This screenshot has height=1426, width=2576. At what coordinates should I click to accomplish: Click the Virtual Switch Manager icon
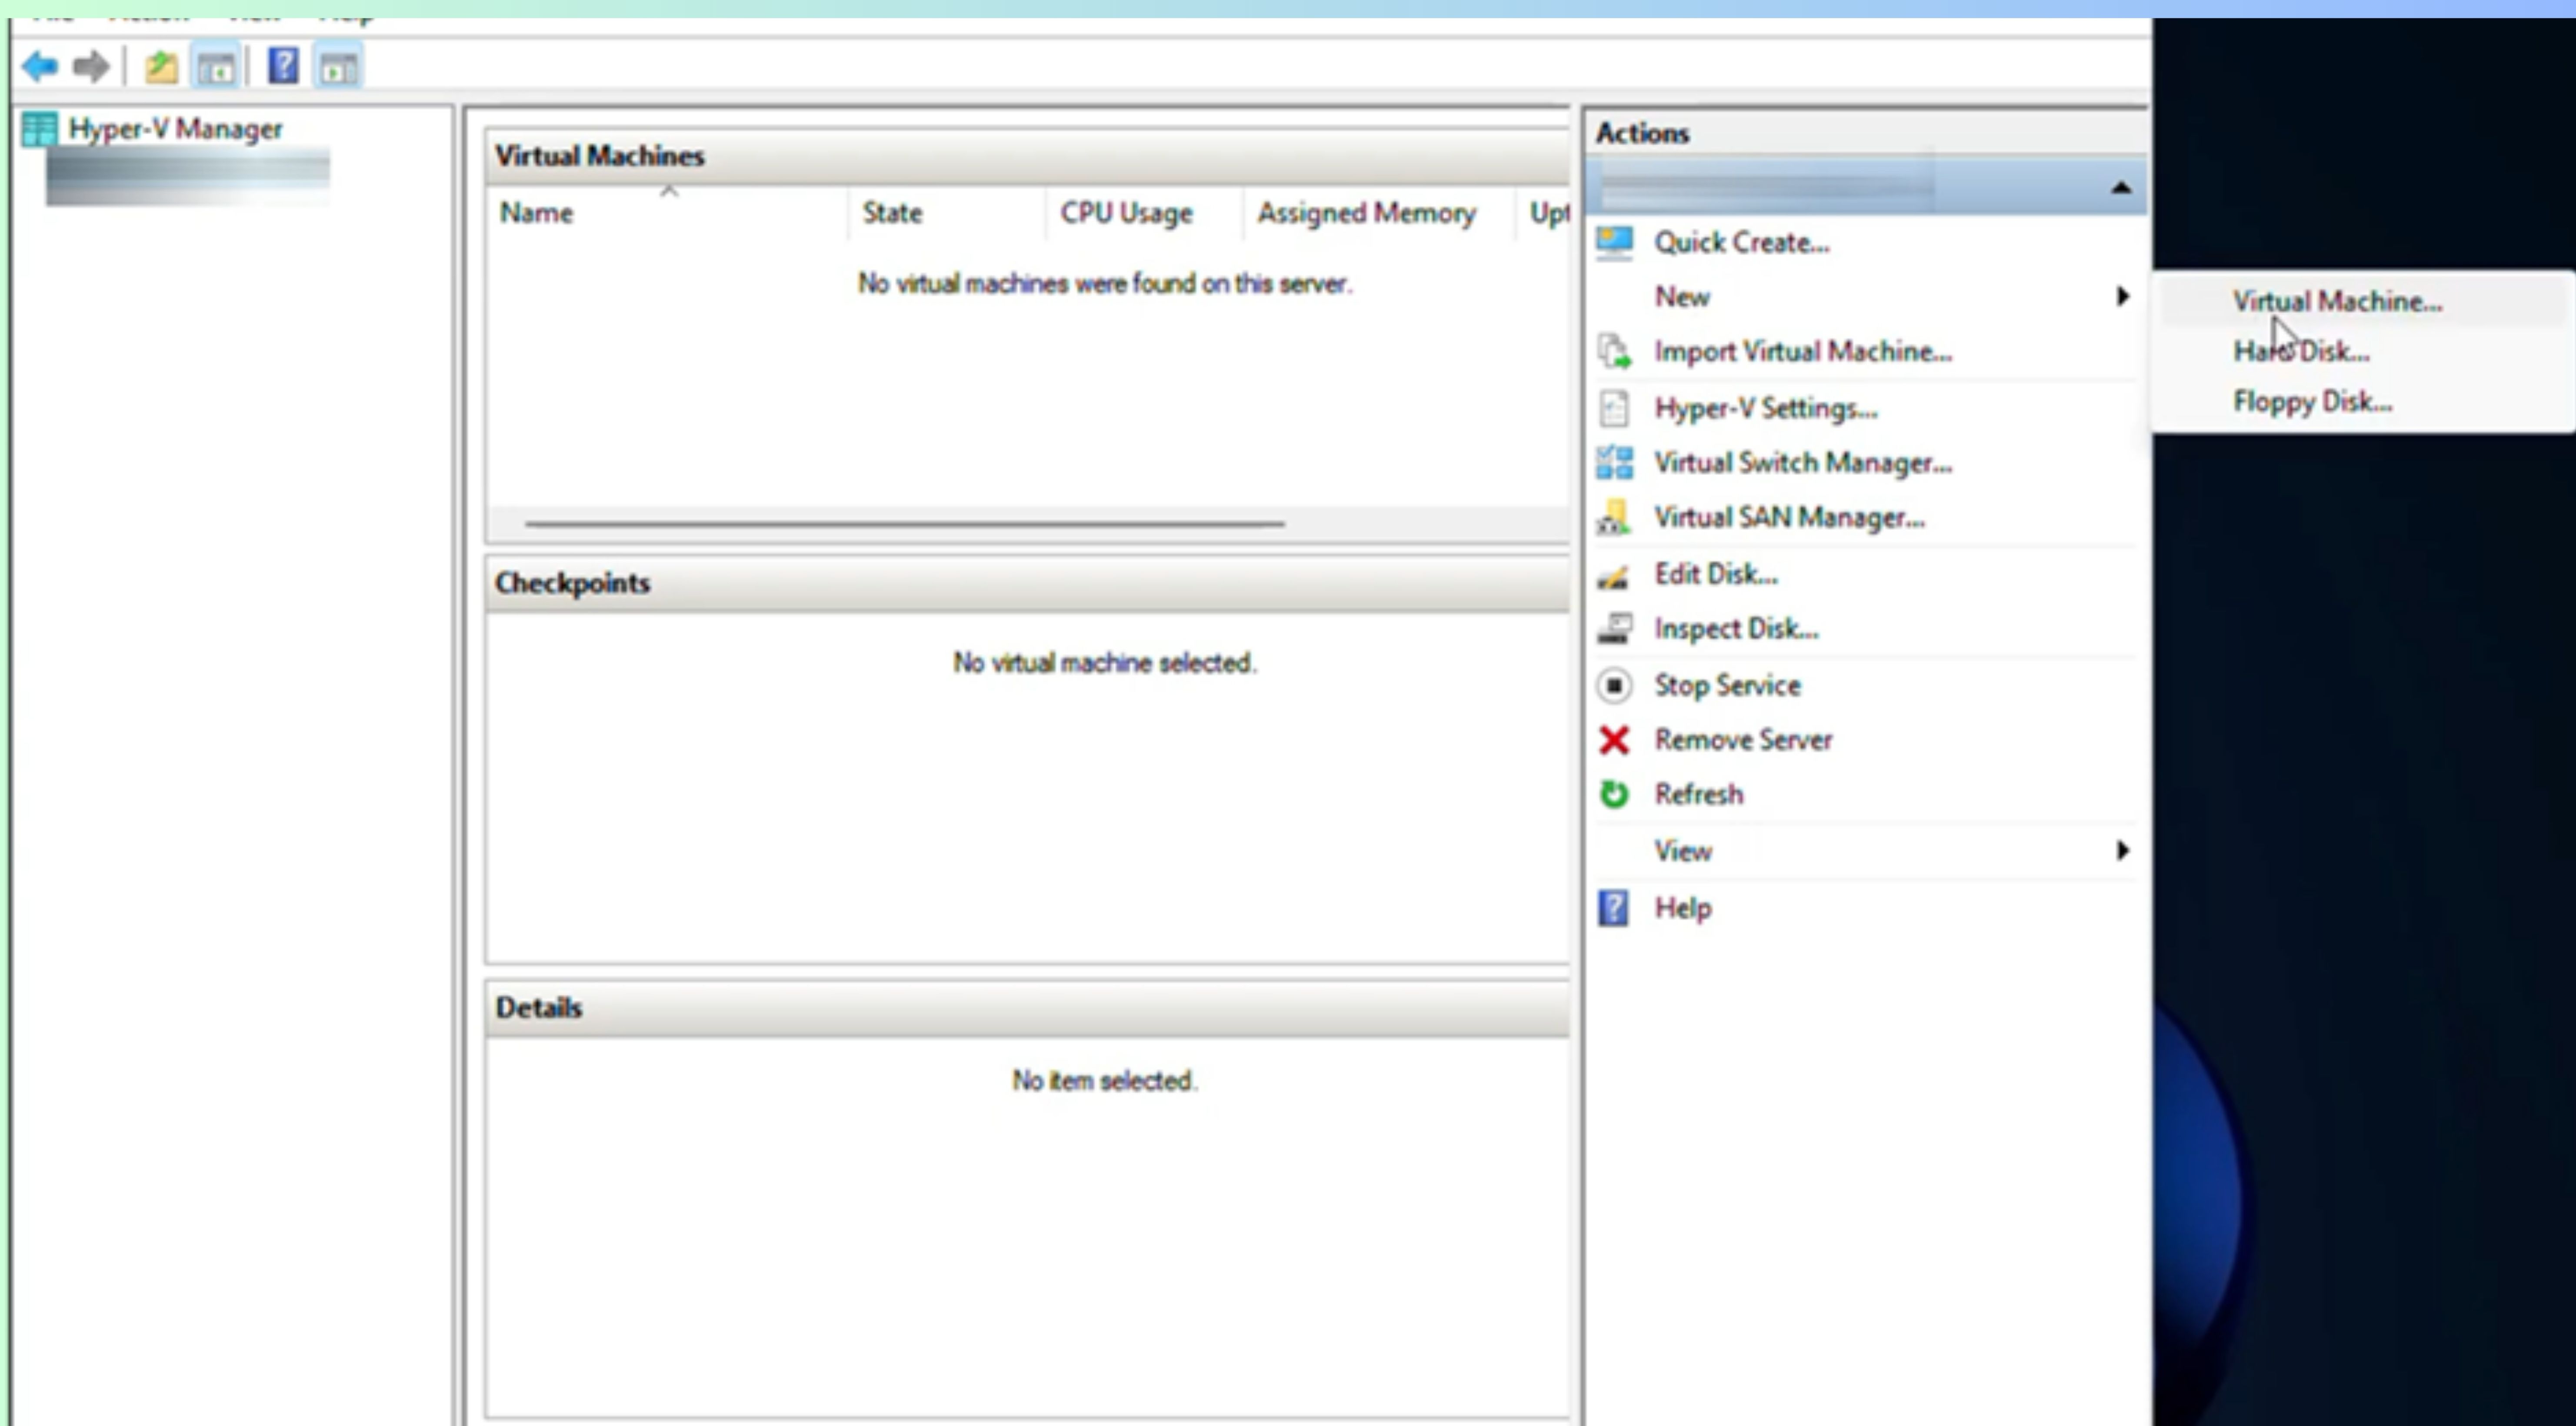(x=1614, y=462)
